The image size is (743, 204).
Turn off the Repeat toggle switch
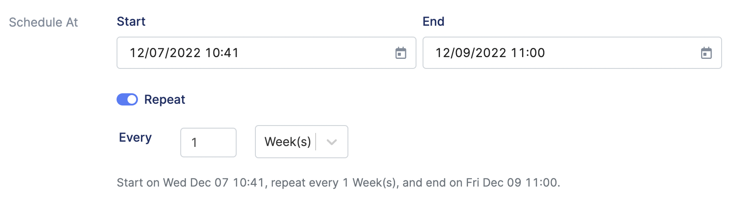point(127,99)
